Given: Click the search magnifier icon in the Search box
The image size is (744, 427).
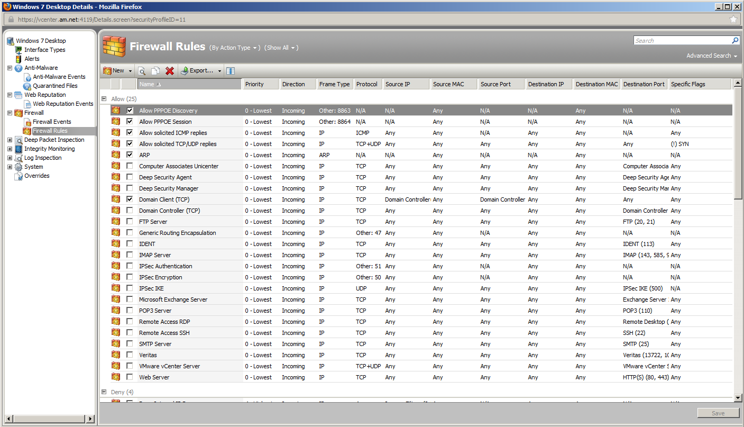Looking at the screenshot, I should point(735,40).
